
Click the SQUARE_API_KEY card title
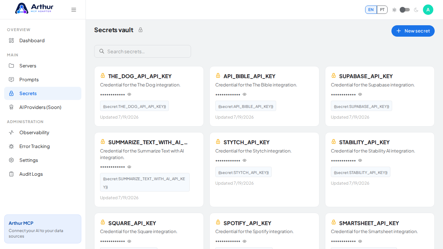coord(132,223)
